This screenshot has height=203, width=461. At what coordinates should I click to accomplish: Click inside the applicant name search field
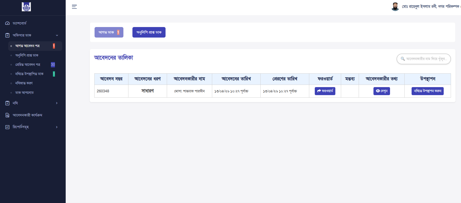[426, 59]
